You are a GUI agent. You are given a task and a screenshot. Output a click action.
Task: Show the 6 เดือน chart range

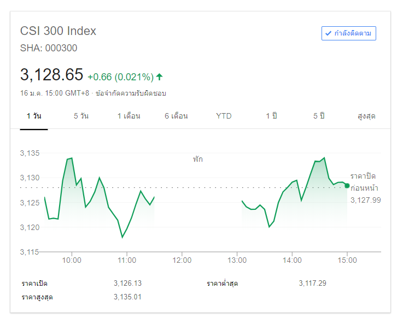(176, 116)
